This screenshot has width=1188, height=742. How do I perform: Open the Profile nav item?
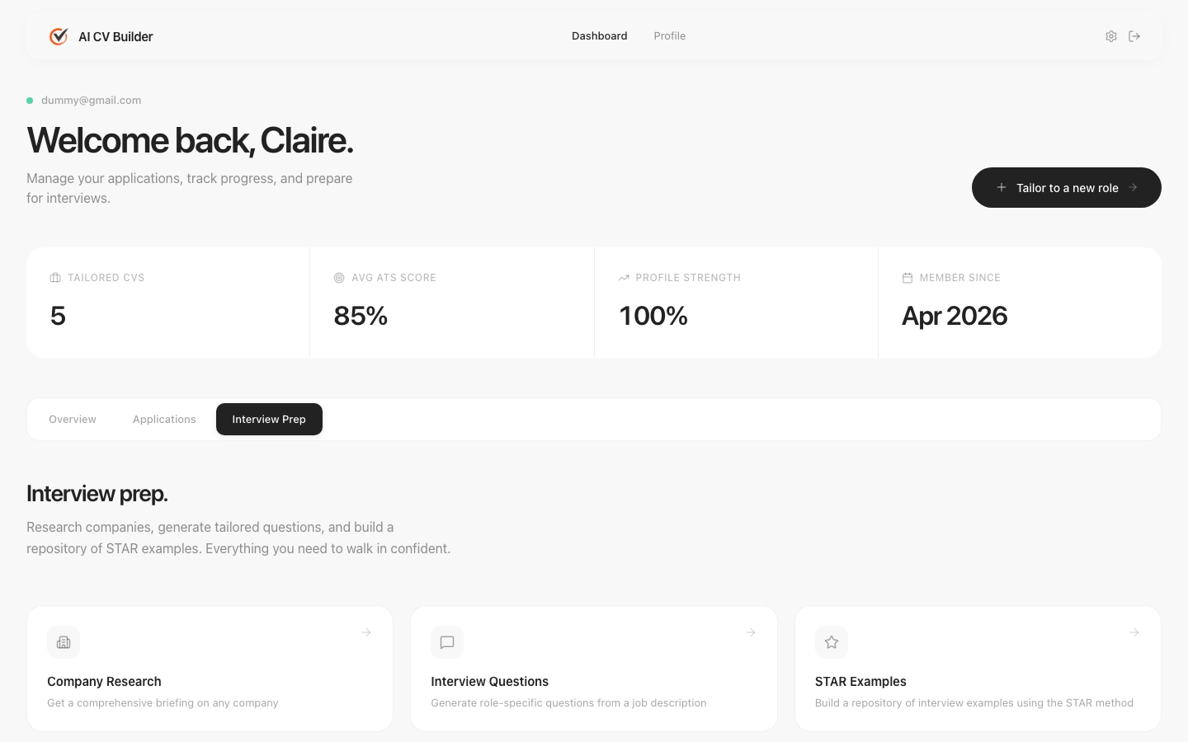pos(670,36)
